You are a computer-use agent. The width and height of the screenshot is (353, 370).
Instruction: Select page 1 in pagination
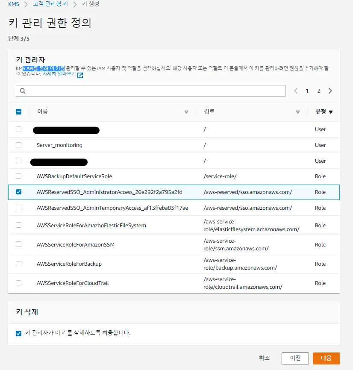[x=307, y=91]
